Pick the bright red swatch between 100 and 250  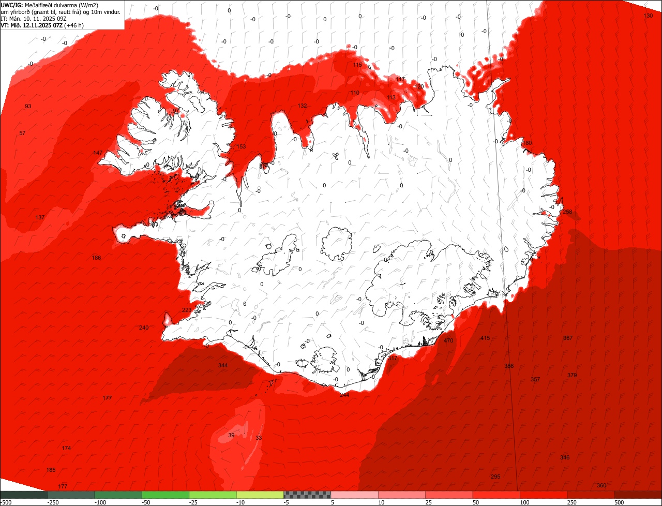pos(544,494)
